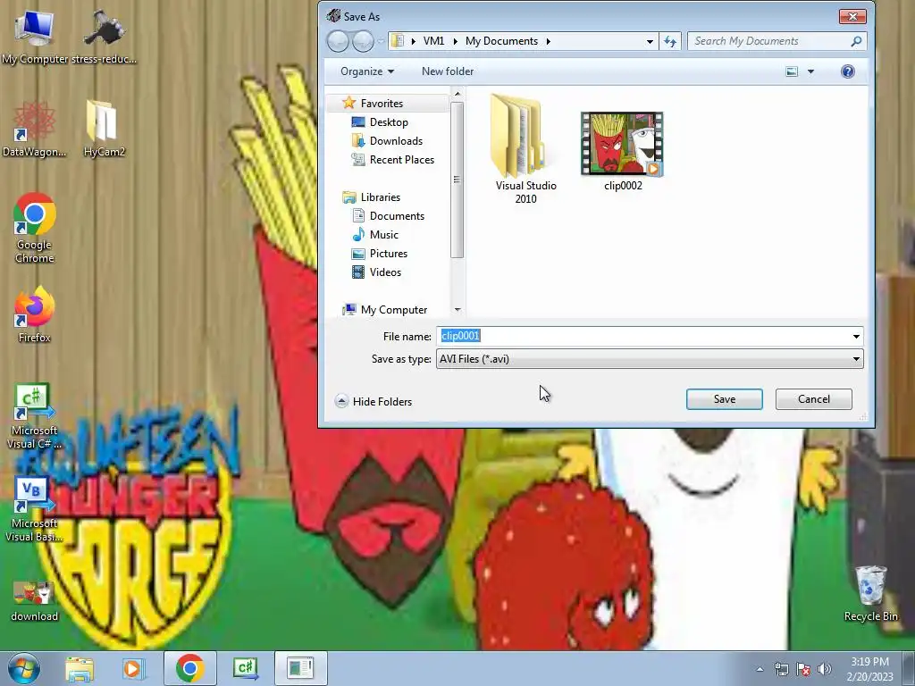Cancel the Save As dialog
The height and width of the screenshot is (686, 915).
tap(813, 399)
